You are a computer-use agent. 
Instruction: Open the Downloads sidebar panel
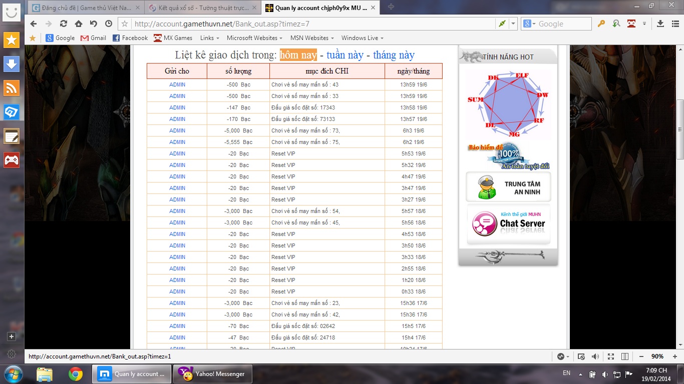[12, 64]
